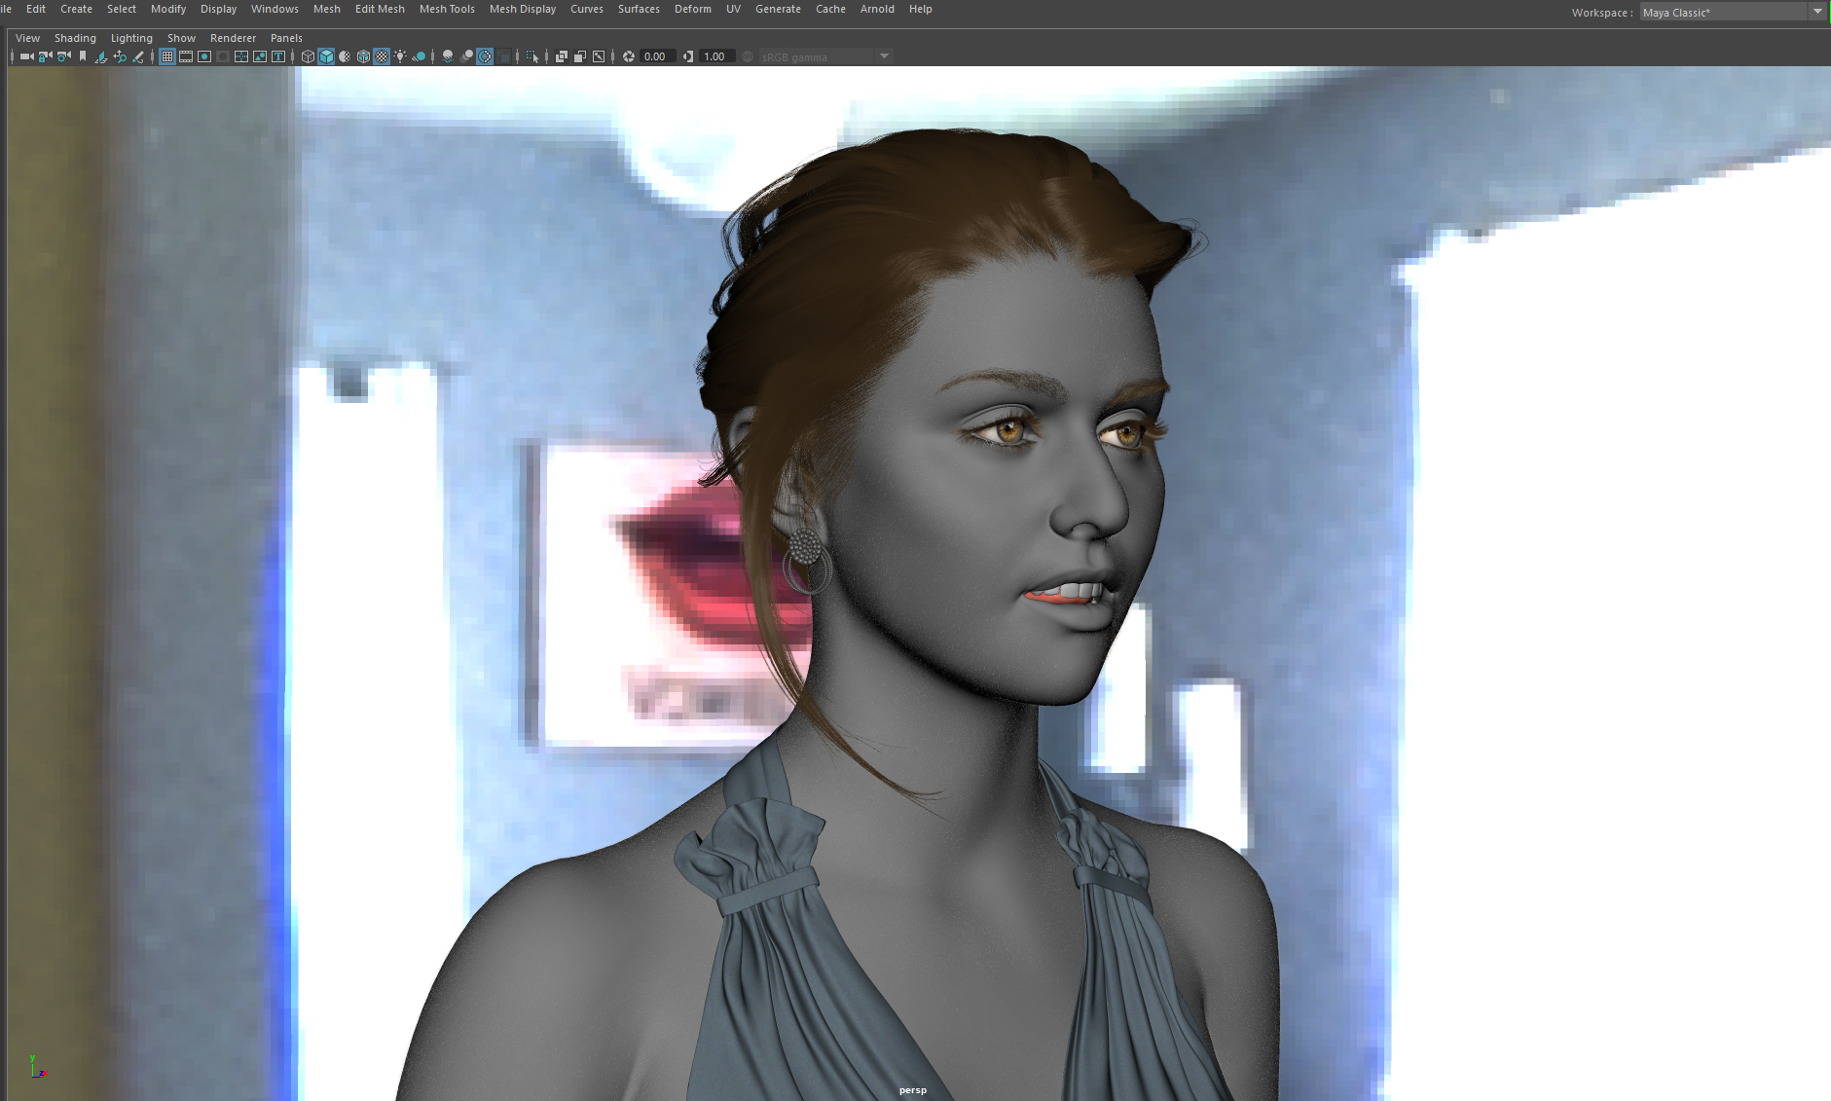The image size is (1831, 1101).
Task: Click the gamma contrast icon
Action: (688, 56)
